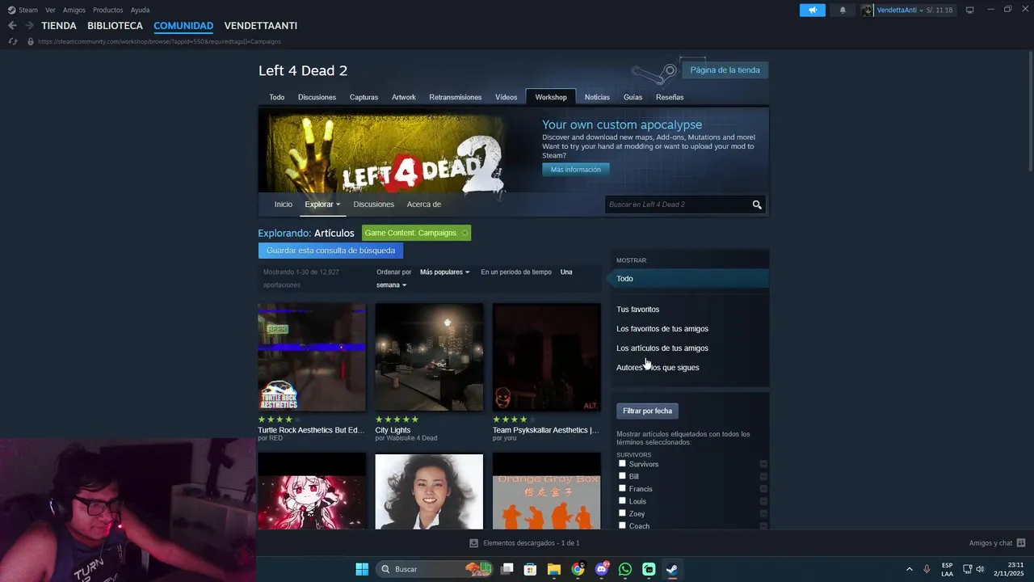Open the Una semana time period dropdown
The image size is (1034, 582).
[392, 285]
